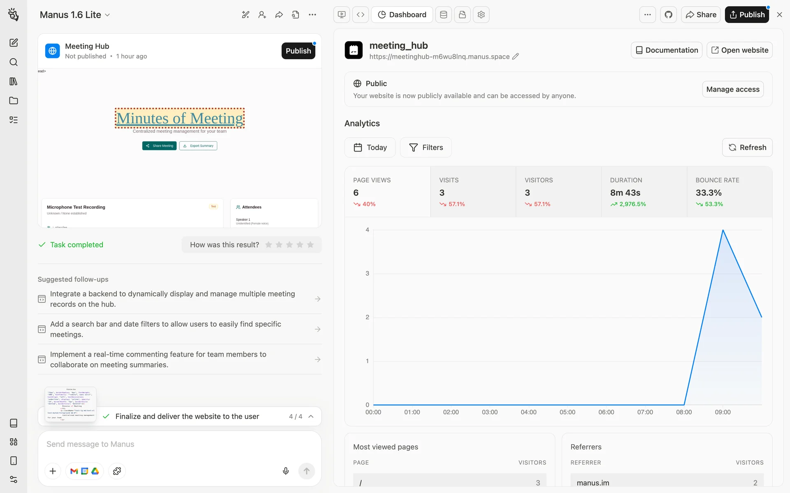Click the edit URL pencil icon
Image resolution: width=790 pixels, height=493 pixels.
(516, 57)
